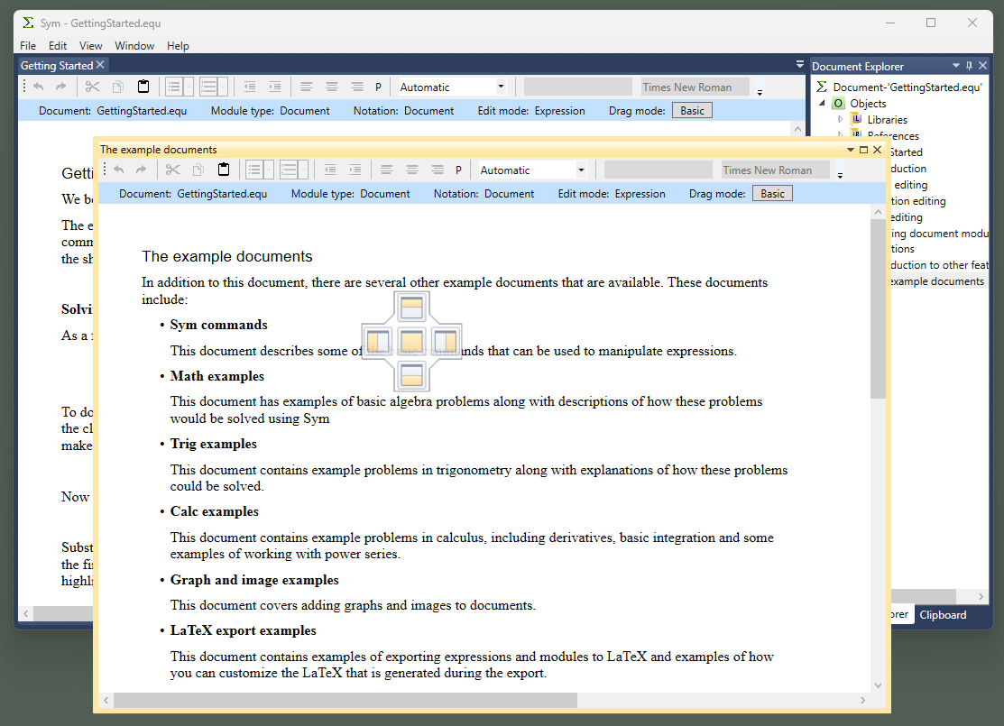Open the View menu
1004x726 pixels.
click(x=90, y=45)
